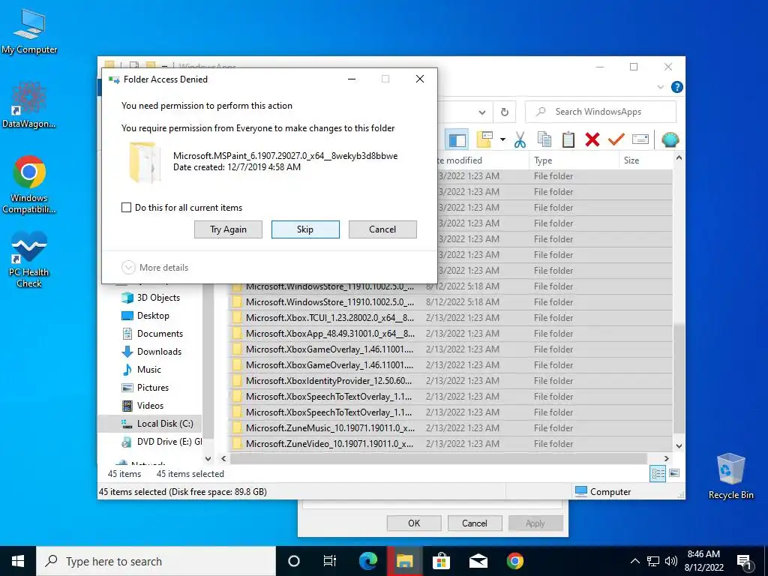Click scroll-down arrow of navigation pane

208,459
